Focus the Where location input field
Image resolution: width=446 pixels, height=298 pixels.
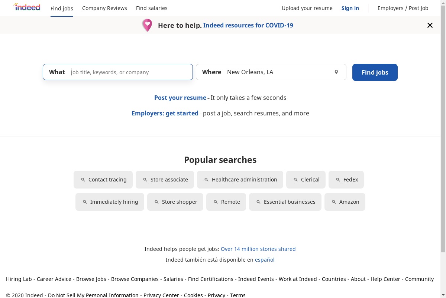(271, 72)
